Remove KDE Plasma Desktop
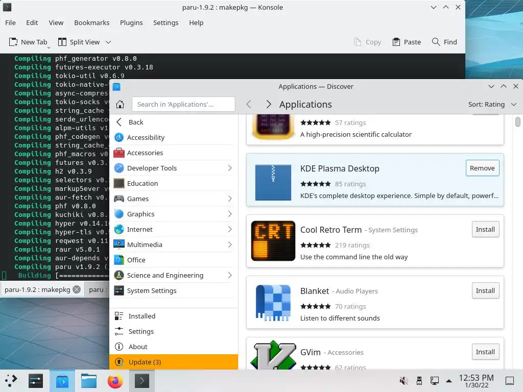This screenshot has height=392, width=523. coord(482,168)
